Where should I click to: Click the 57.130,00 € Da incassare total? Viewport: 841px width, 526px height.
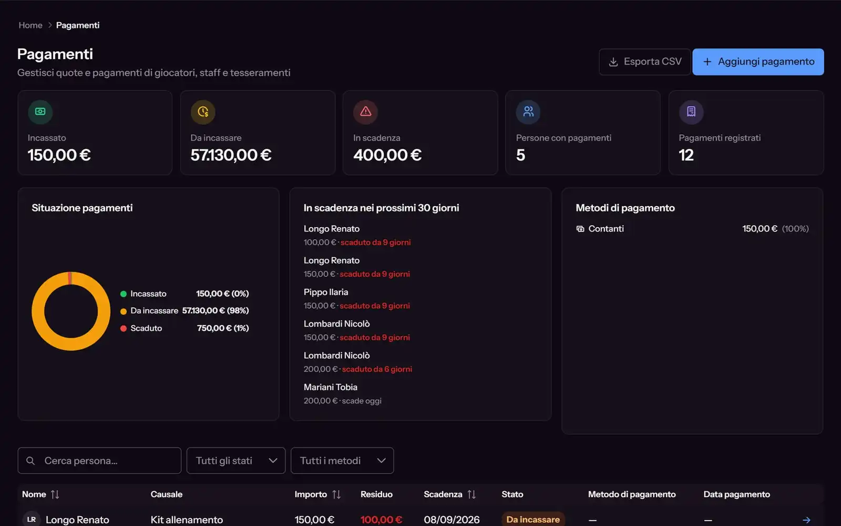(x=231, y=155)
